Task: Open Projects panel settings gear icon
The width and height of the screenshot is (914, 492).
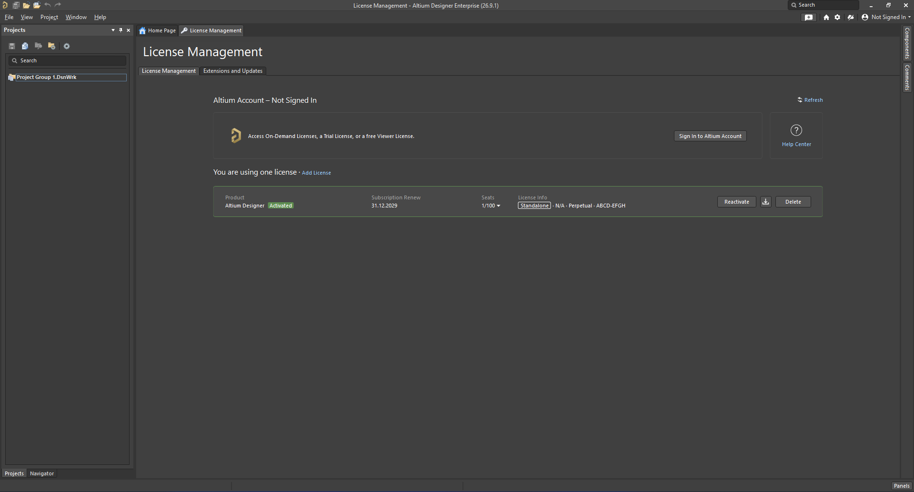Action: (x=67, y=46)
